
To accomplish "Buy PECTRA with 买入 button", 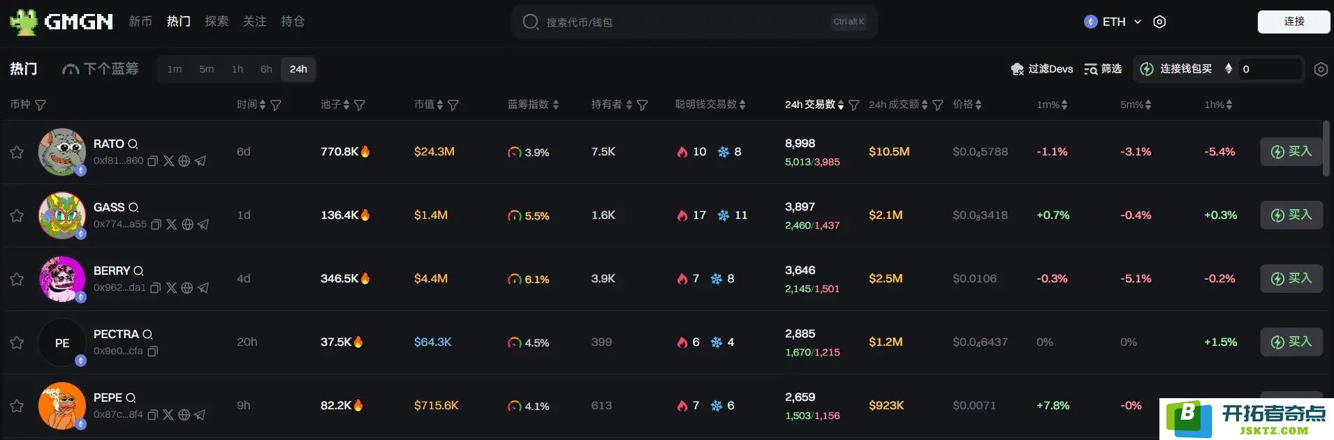I will click(x=1291, y=342).
